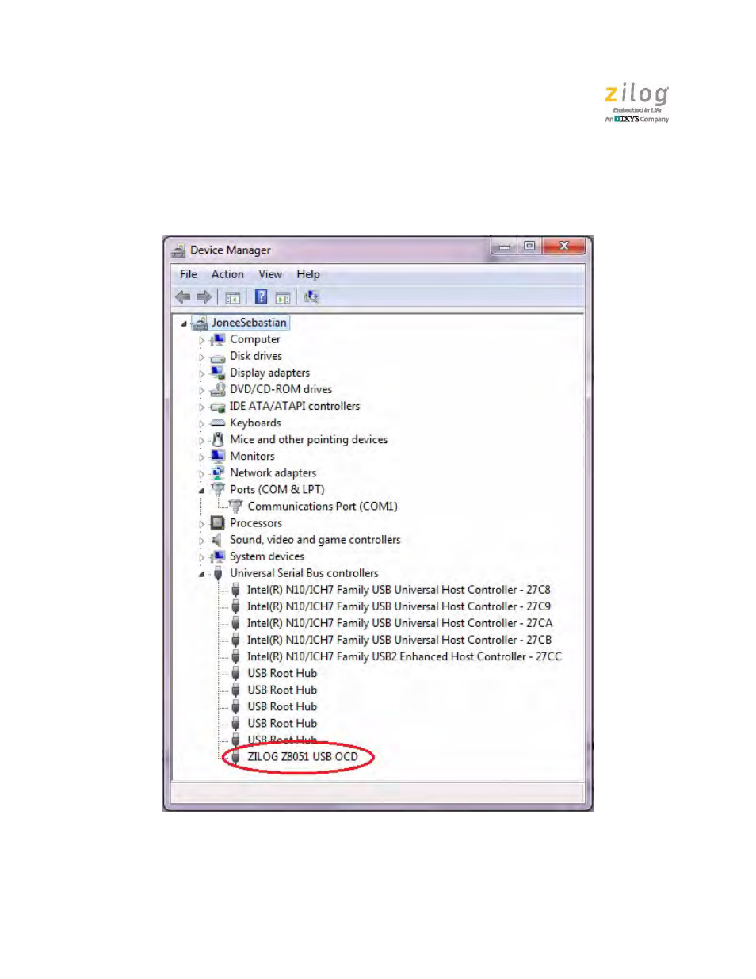Select the ZILOG Z8051 USB OCD device

[302, 757]
